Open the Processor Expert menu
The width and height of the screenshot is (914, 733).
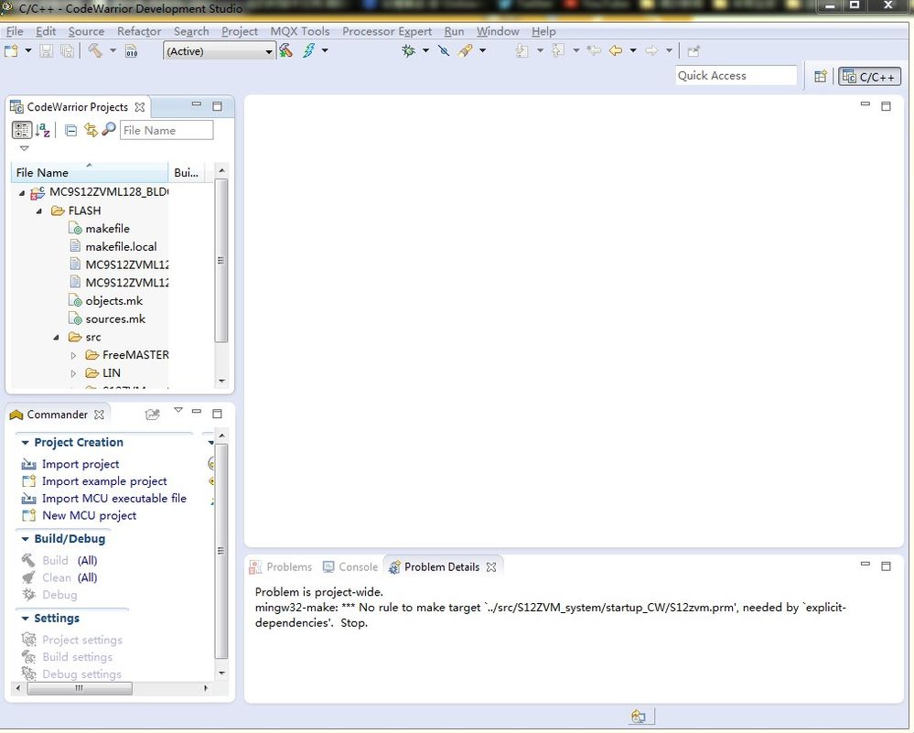coord(387,31)
